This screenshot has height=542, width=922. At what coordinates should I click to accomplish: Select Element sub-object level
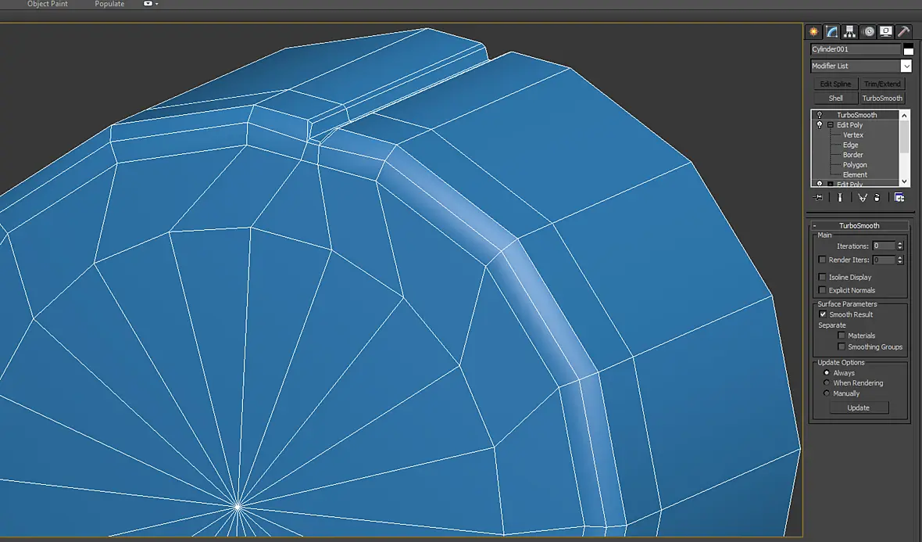point(854,174)
